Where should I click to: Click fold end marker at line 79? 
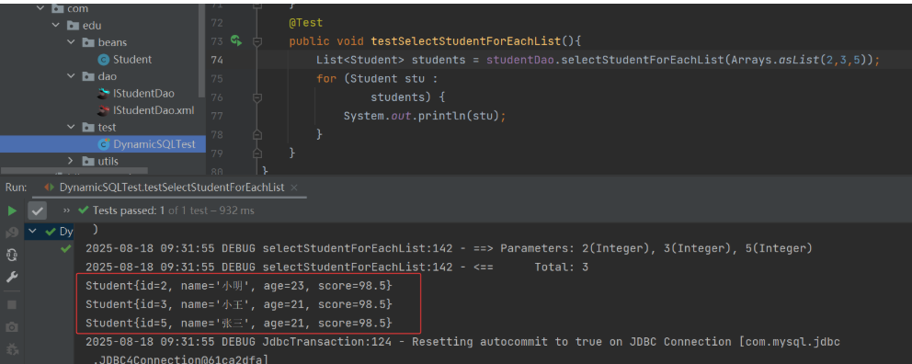pos(257,153)
